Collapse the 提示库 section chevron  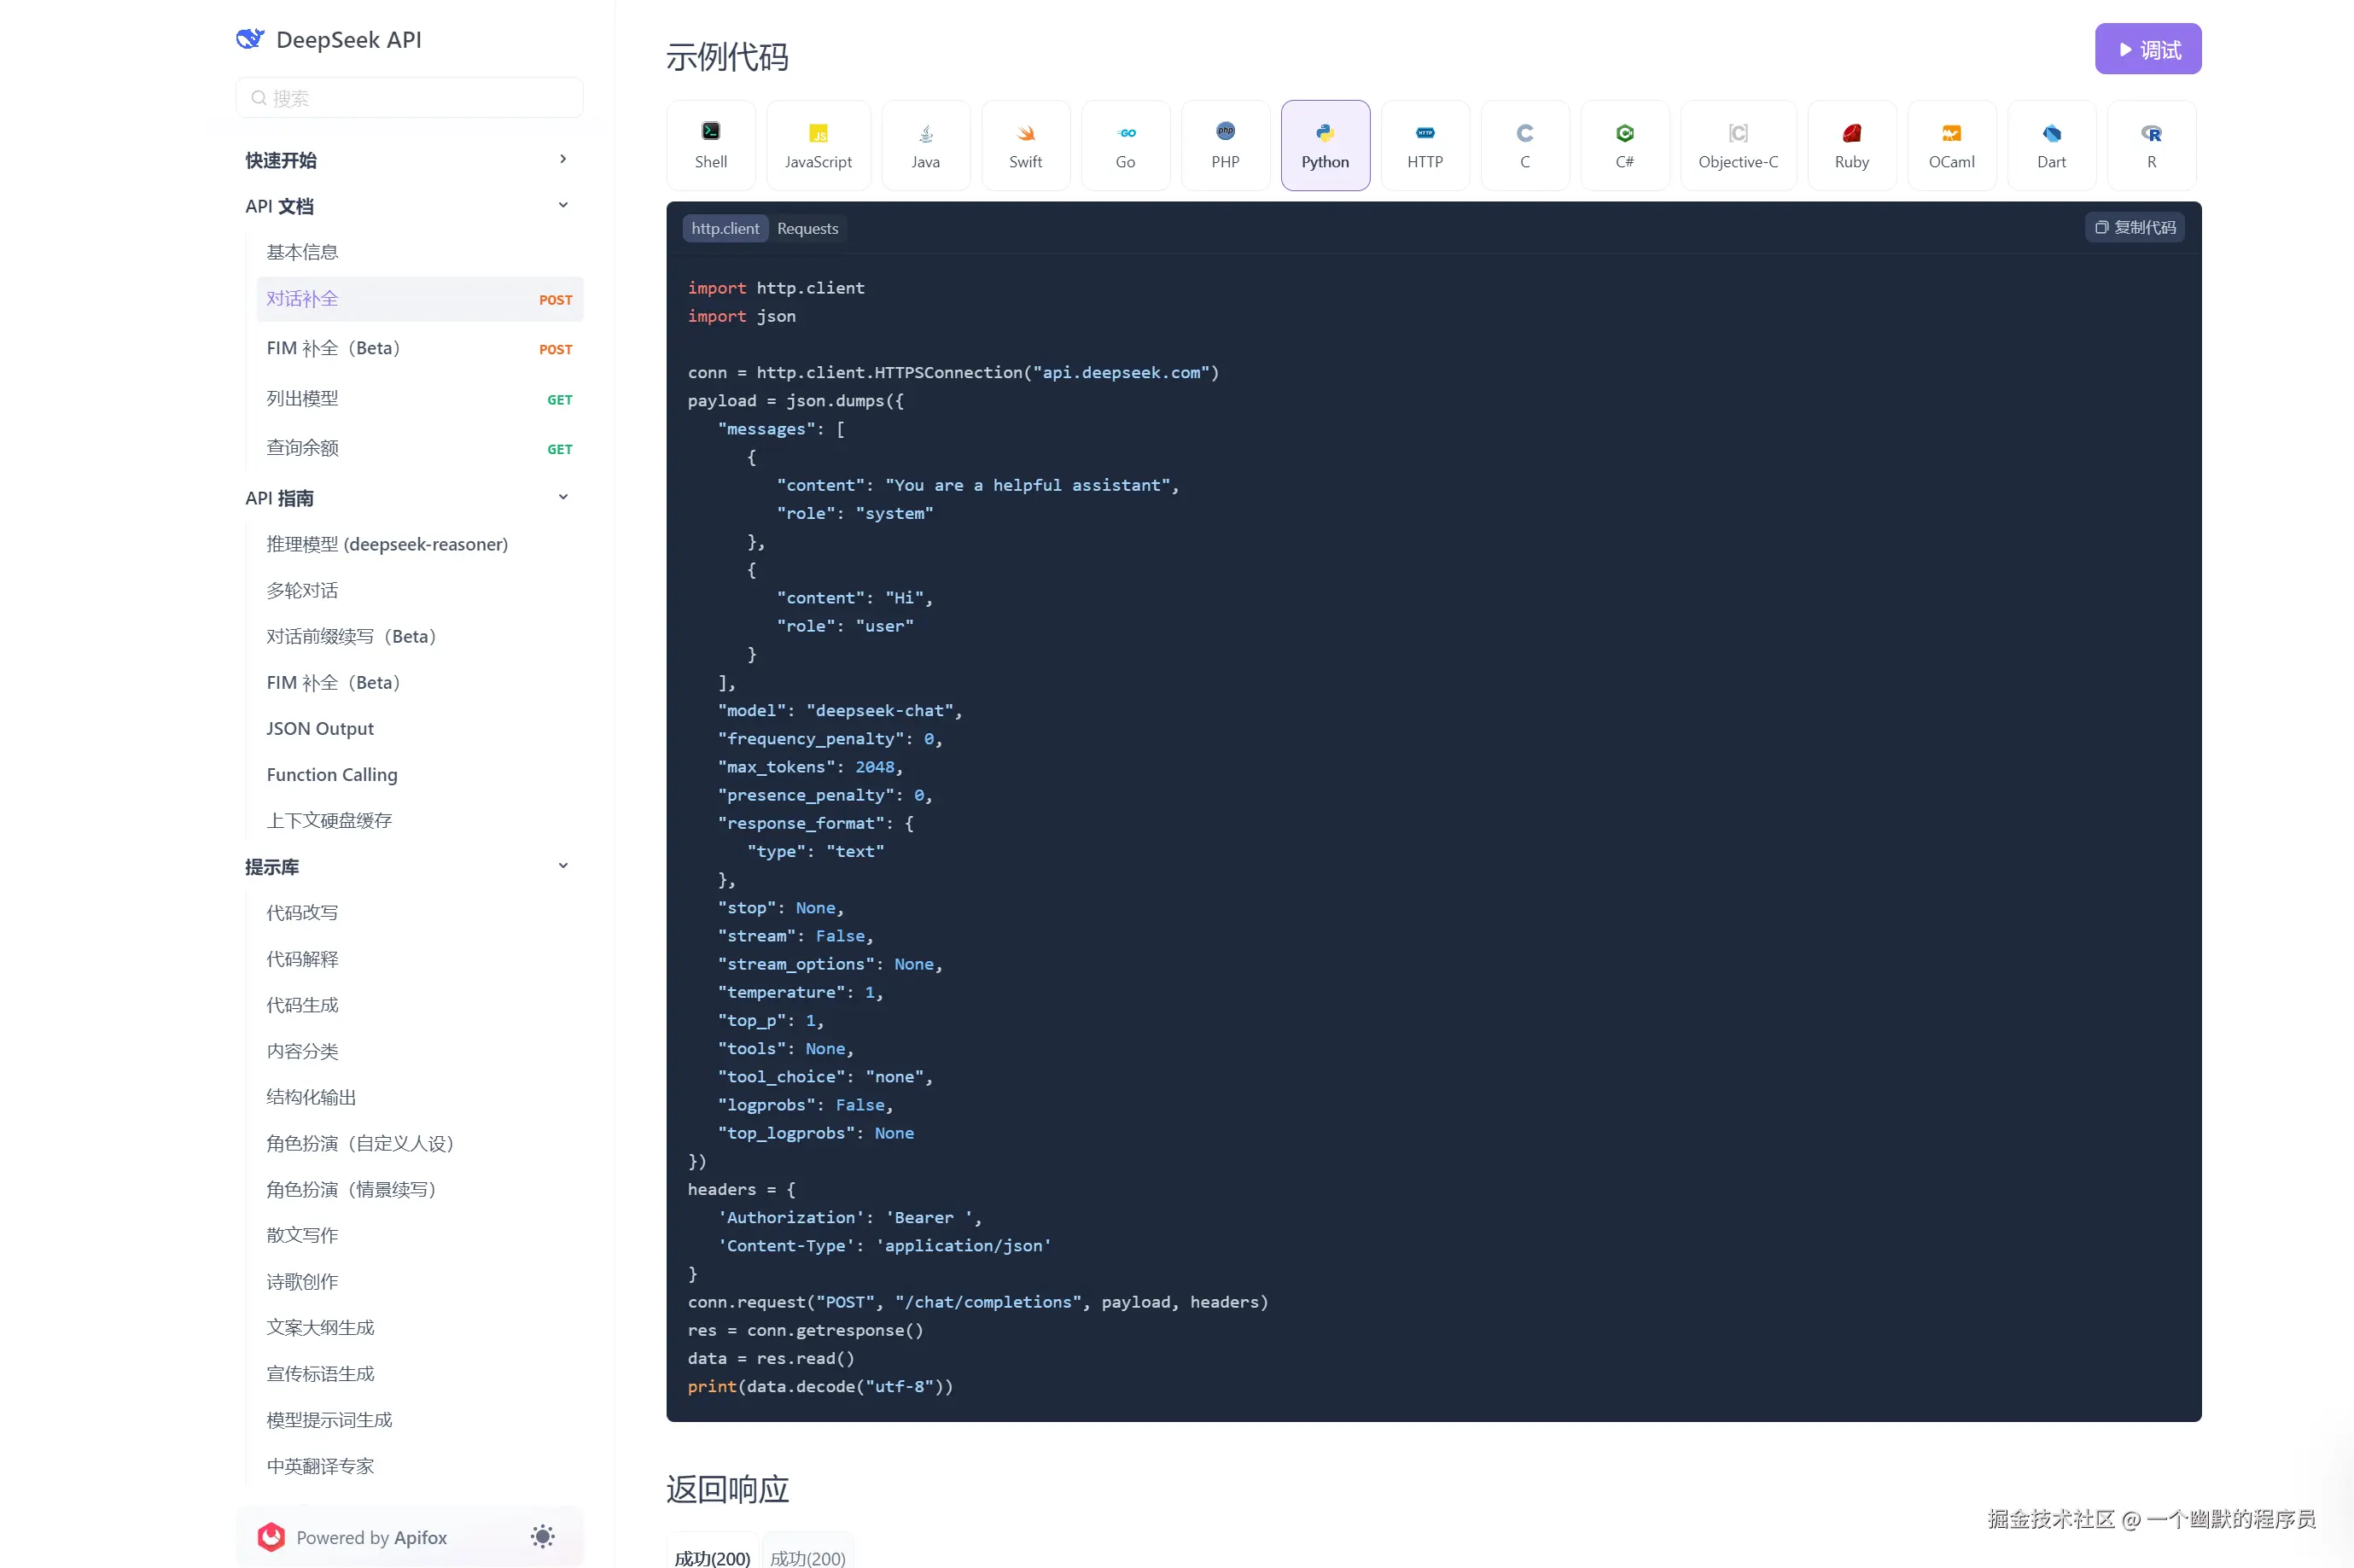[x=563, y=866]
